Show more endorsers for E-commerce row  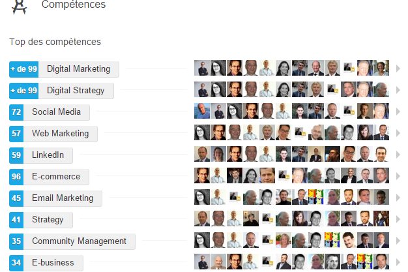(398, 176)
